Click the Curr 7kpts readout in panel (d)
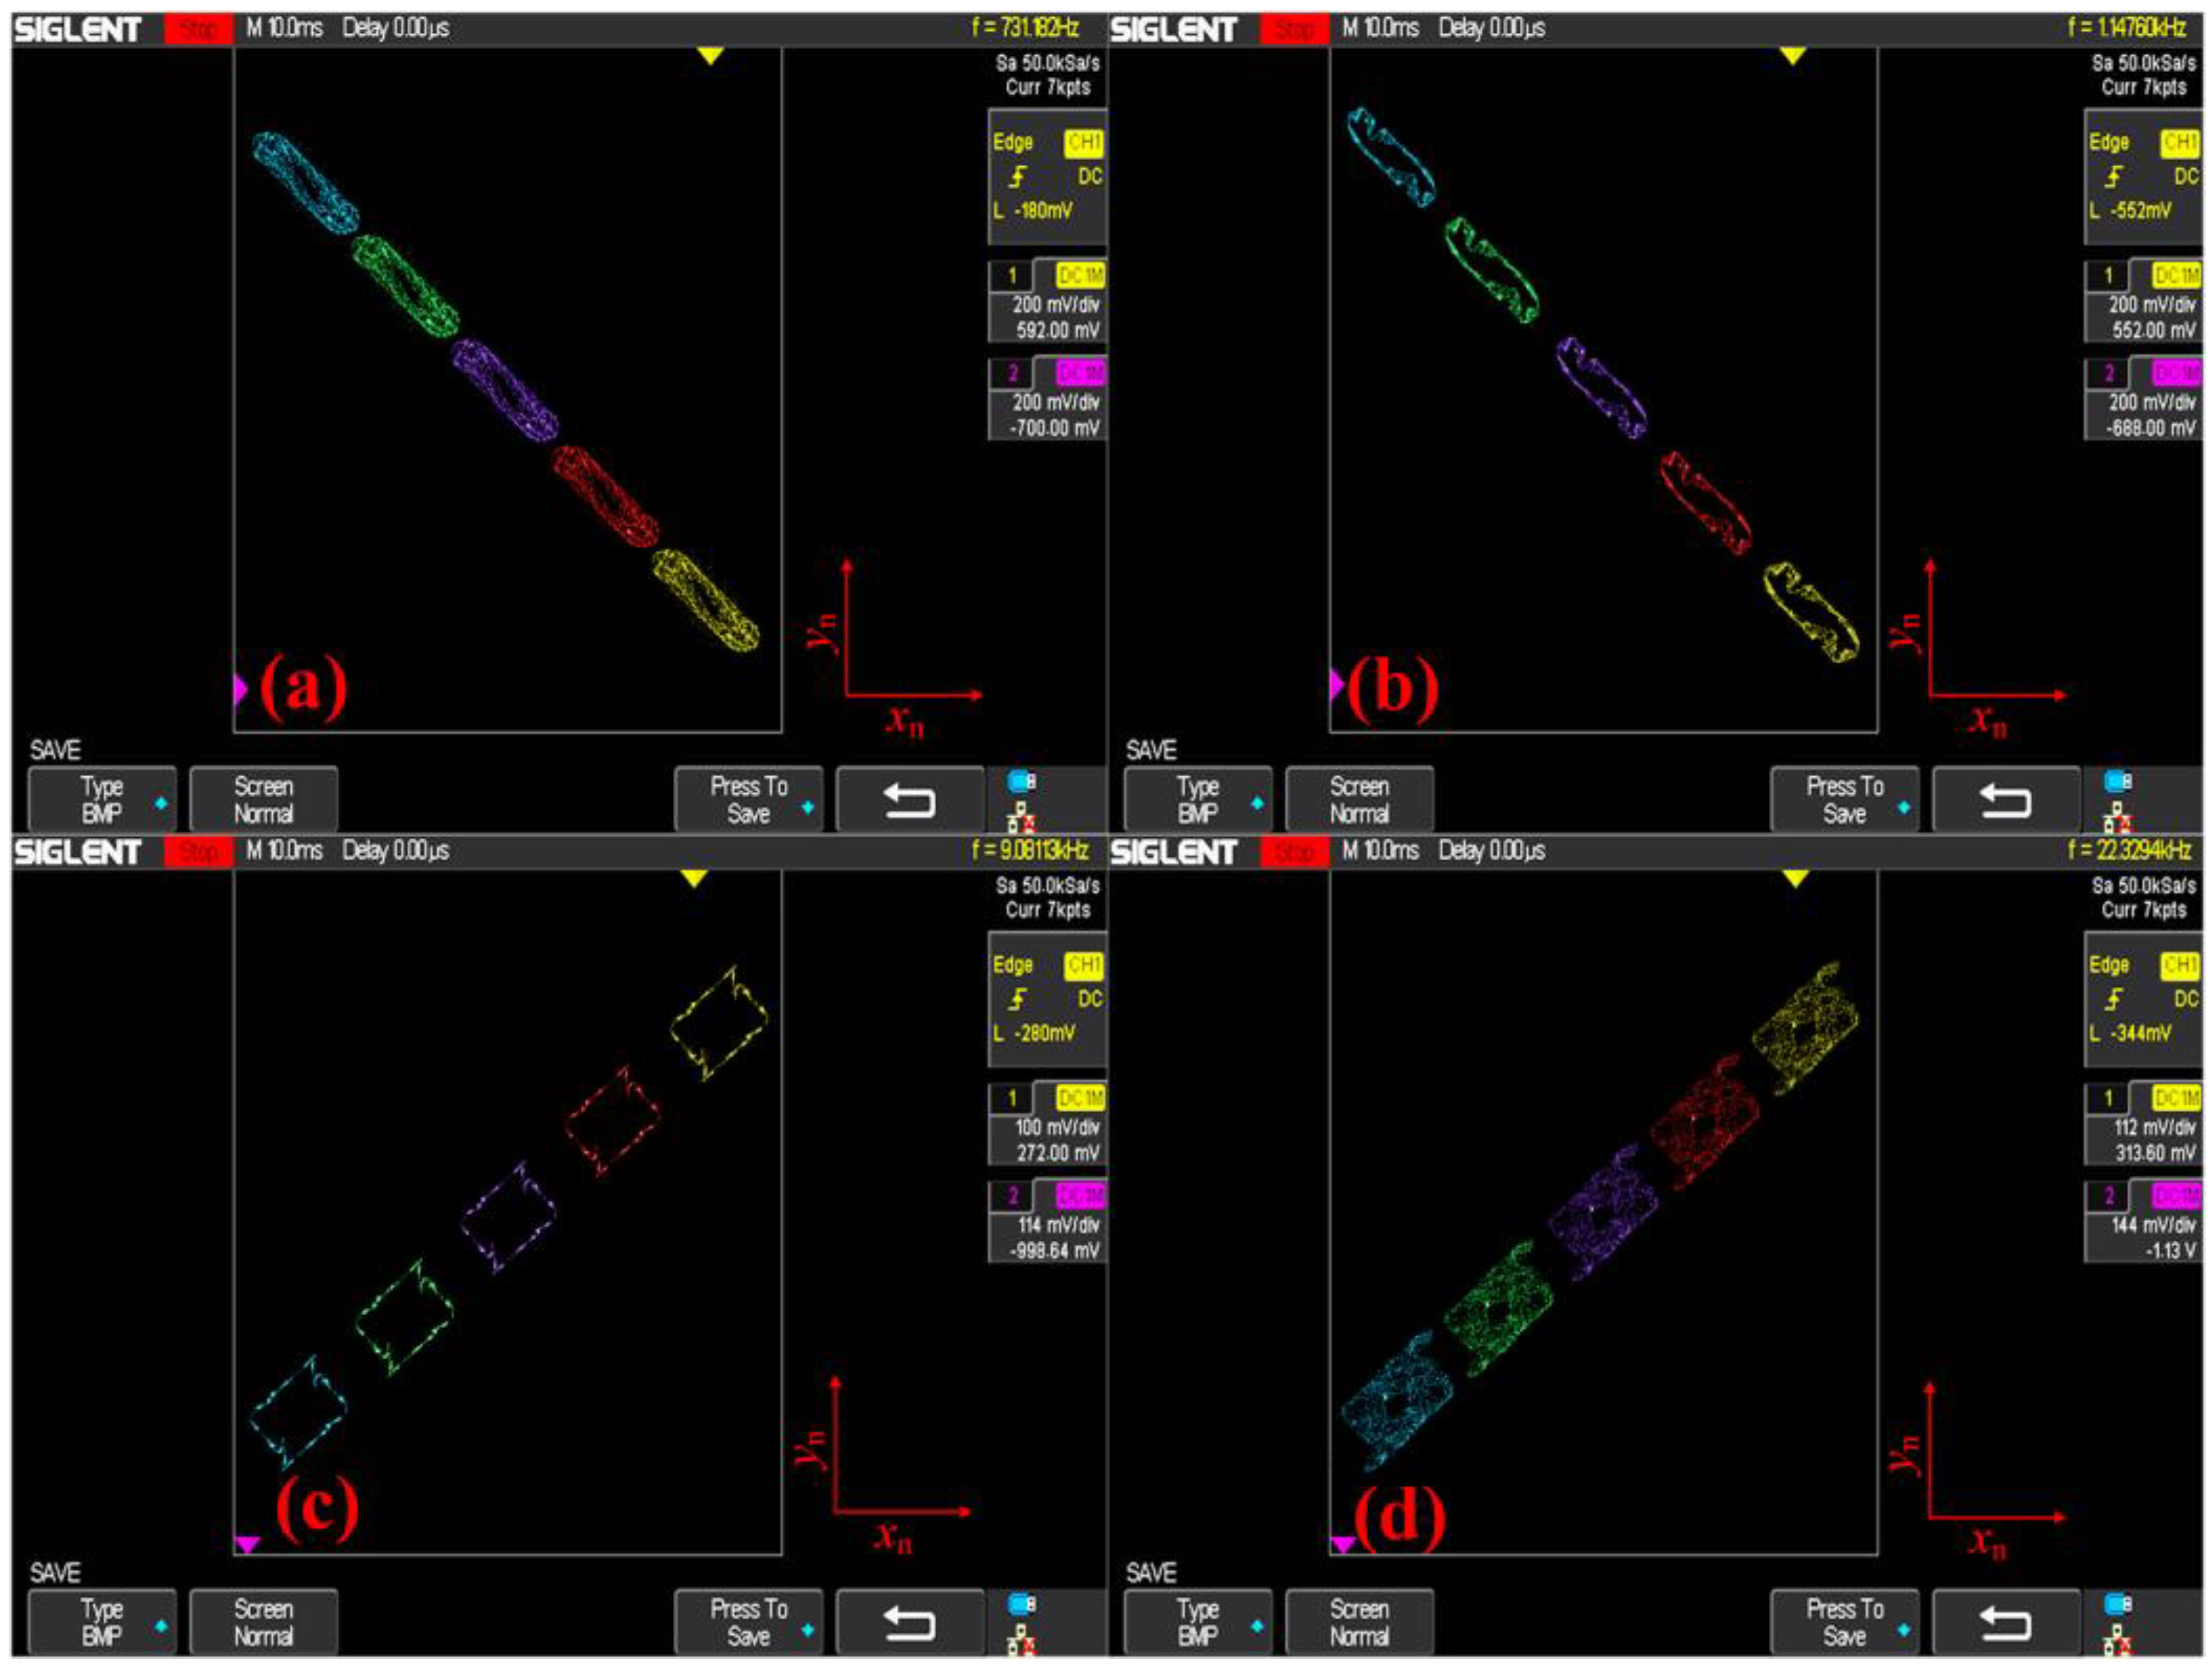This screenshot has height=1668, width=2212. 2143,910
